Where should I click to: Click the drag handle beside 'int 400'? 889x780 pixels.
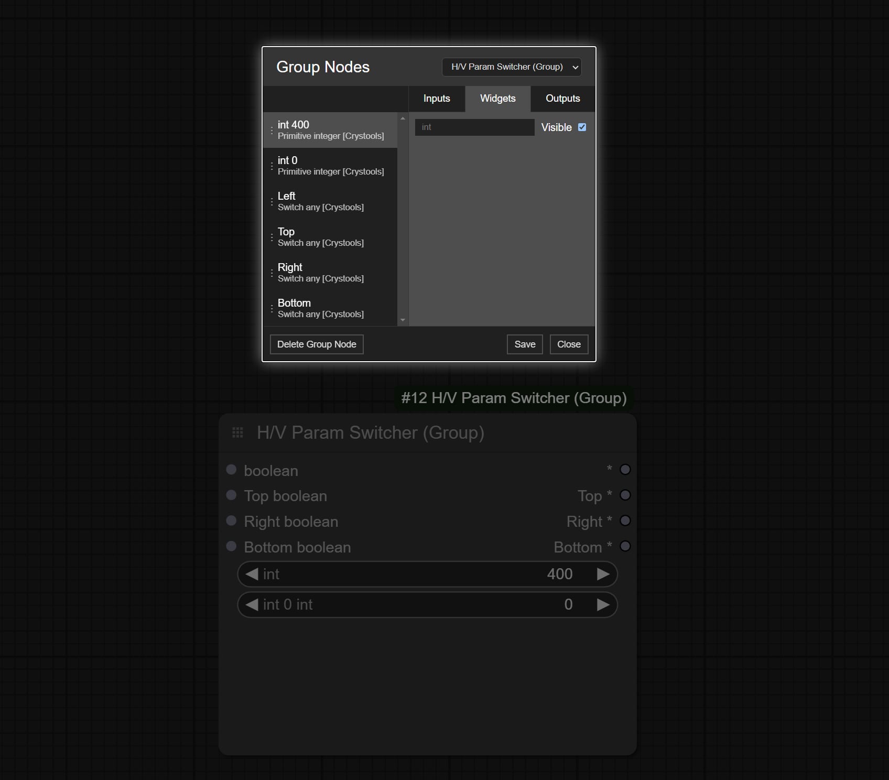pos(272,131)
